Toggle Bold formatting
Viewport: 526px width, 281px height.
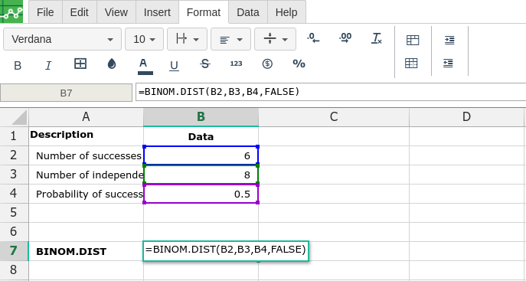point(18,65)
